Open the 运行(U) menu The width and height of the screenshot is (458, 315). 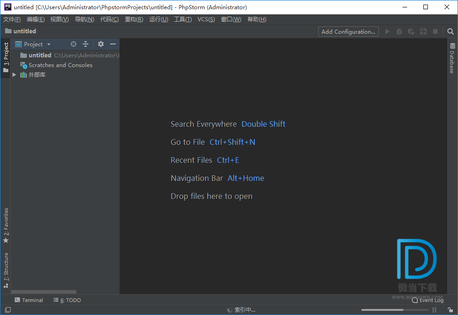tap(159, 19)
